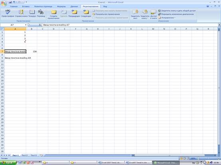Protect the sheet with Защитить лист
The image size is (221, 165).
pyautogui.click(x=135, y=14)
